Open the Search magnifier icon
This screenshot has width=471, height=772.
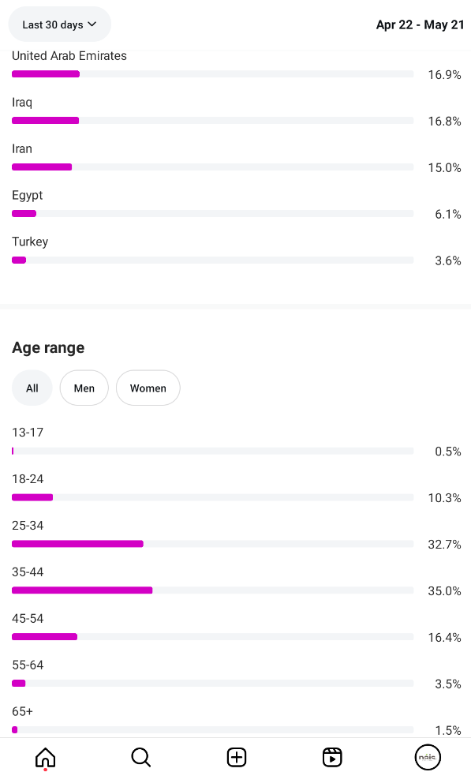pos(140,757)
